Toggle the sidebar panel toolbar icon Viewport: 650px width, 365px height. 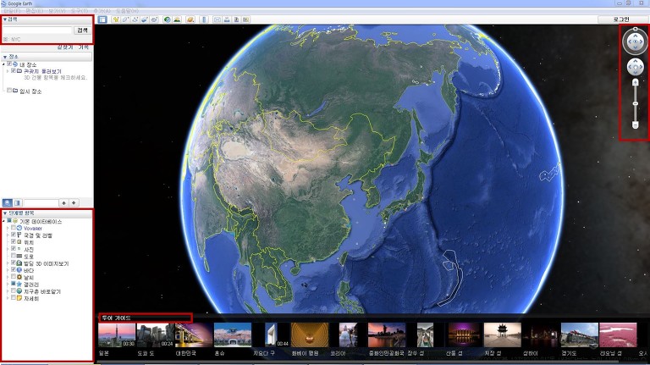(x=102, y=19)
